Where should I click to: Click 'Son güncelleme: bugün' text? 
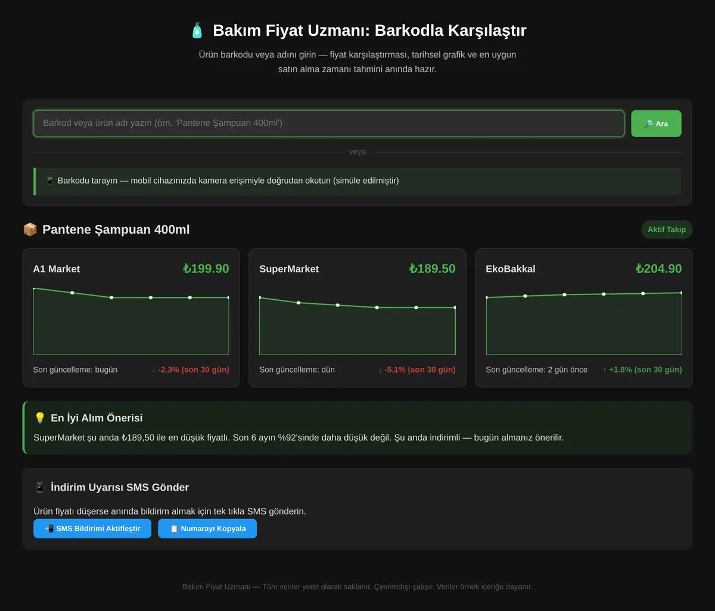75,370
